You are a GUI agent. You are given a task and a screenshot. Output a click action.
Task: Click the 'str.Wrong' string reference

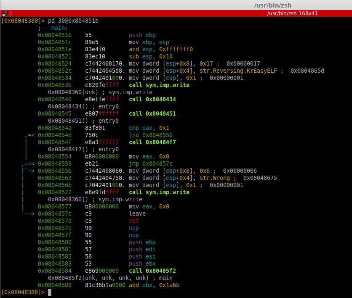[215, 178]
